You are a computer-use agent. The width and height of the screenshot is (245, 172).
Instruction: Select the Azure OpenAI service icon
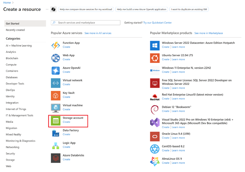[x=55, y=70]
